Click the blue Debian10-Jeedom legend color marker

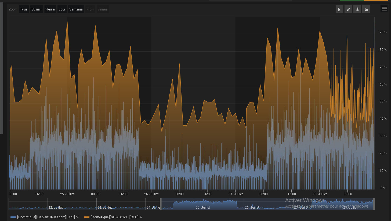[13, 217]
